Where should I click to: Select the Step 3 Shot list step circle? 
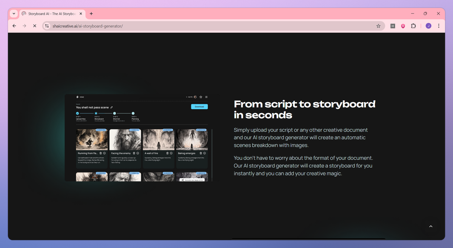point(114,113)
